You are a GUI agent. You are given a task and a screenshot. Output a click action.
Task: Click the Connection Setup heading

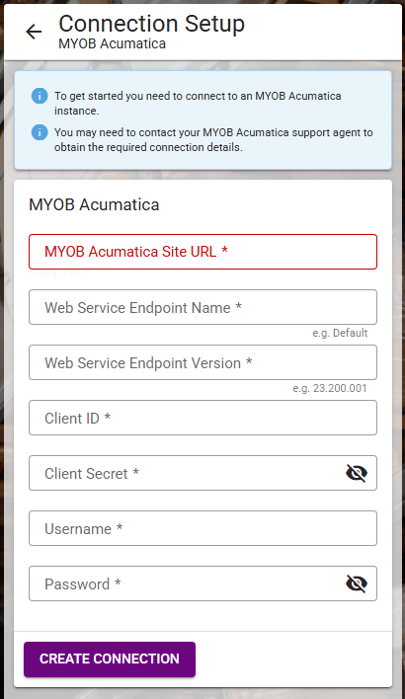(x=152, y=24)
